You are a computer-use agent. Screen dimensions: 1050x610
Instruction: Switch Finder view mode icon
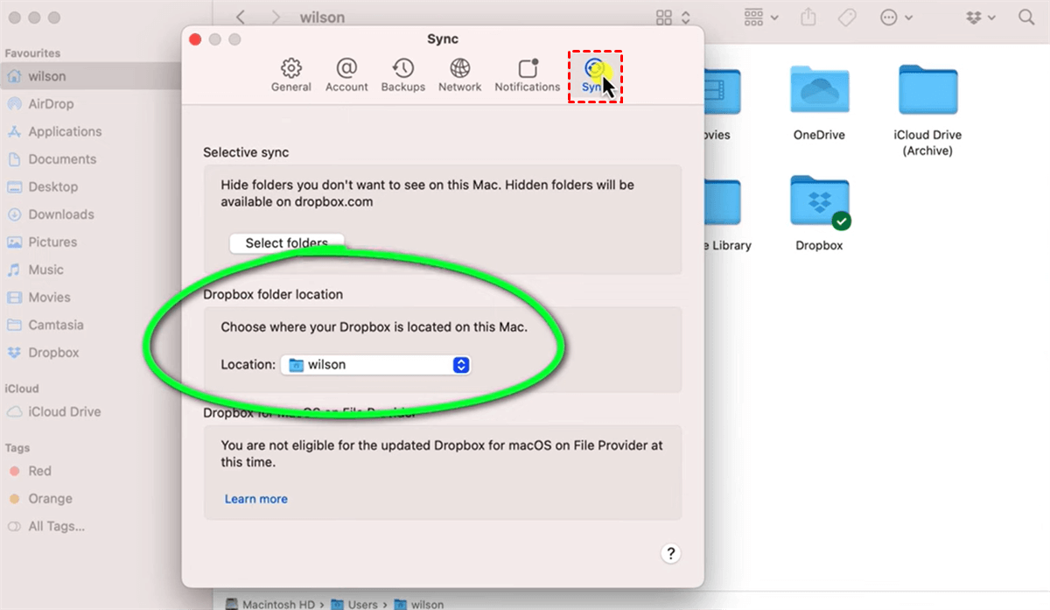pos(673,17)
